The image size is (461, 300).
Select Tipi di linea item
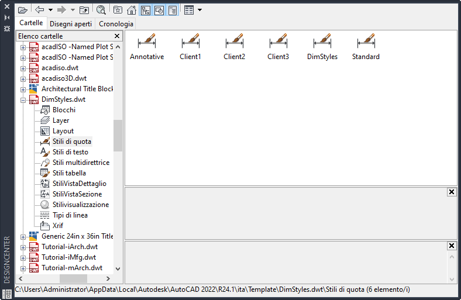pos(70,215)
